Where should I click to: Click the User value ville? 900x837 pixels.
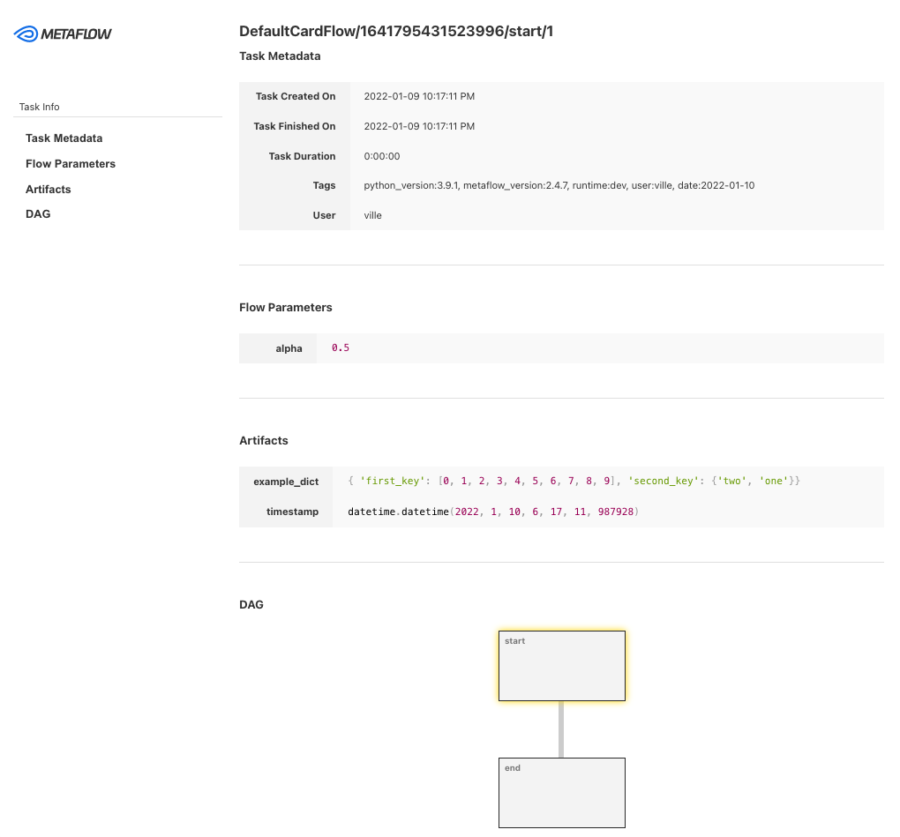pos(372,216)
